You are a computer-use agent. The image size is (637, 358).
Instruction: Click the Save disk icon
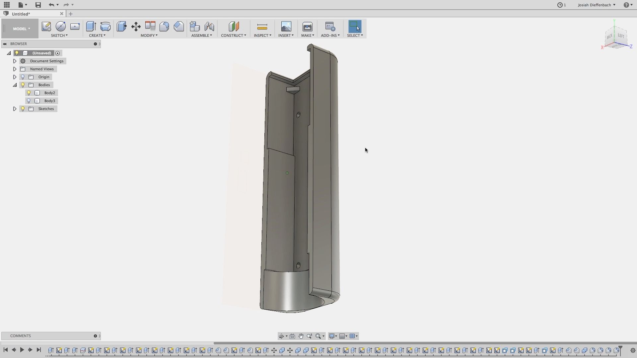[x=38, y=5]
